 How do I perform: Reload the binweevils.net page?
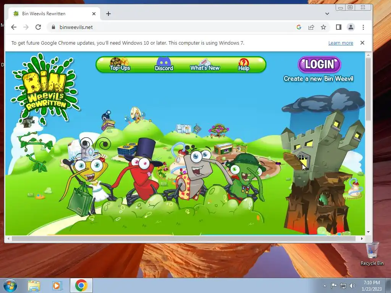coord(38,27)
